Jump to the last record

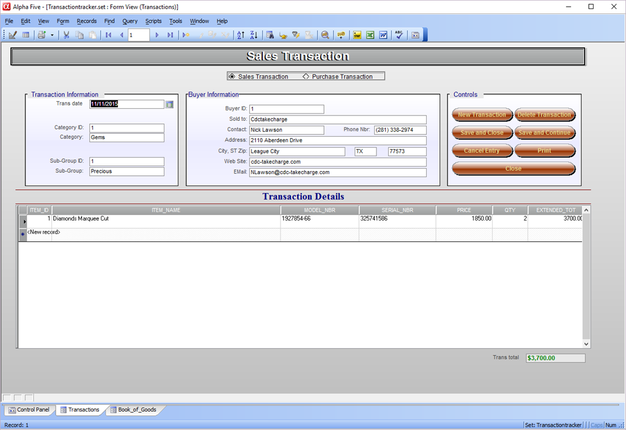[x=170, y=35]
